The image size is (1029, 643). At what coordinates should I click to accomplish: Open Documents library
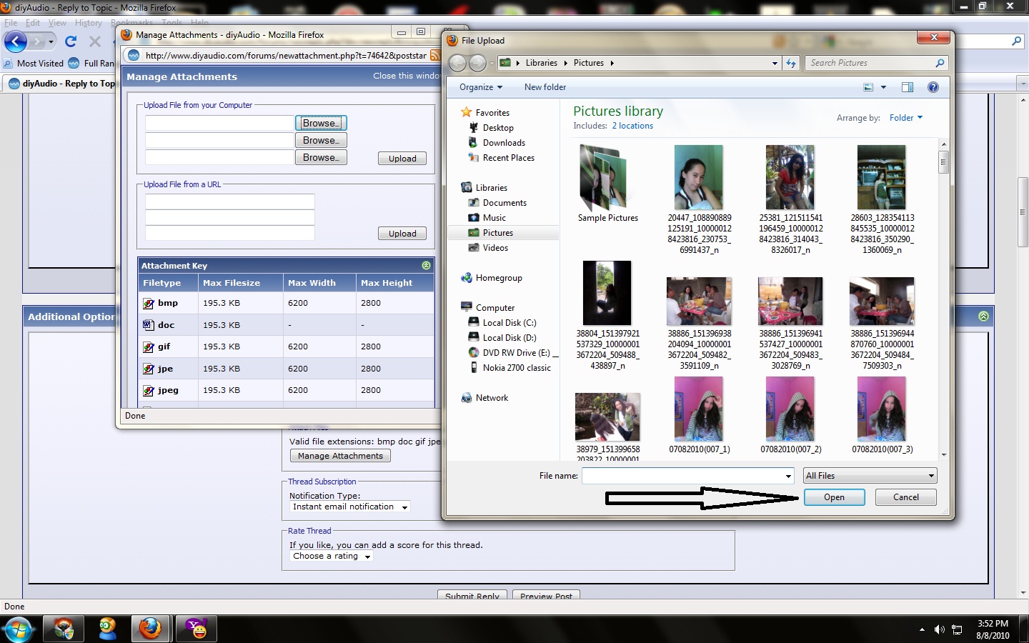pyautogui.click(x=504, y=203)
